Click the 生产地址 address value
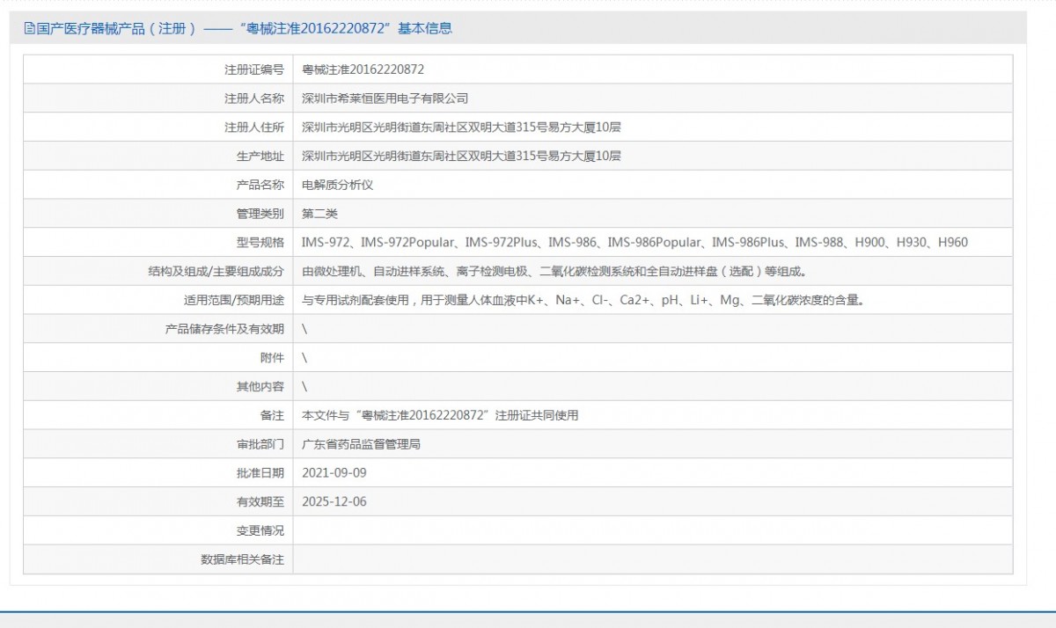 [461, 157]
